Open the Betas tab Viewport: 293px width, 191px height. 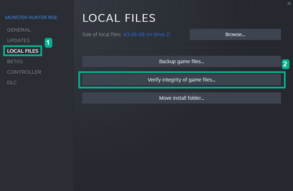pyautogui.click(x=15, y=61)
